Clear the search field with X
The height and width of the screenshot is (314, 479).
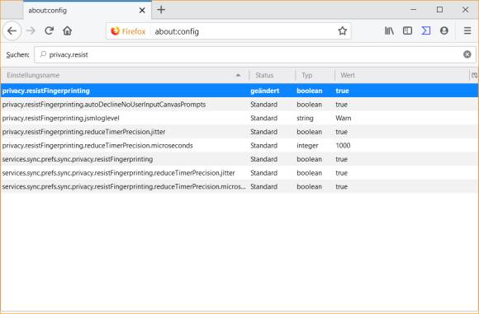[x=467, y=54]
